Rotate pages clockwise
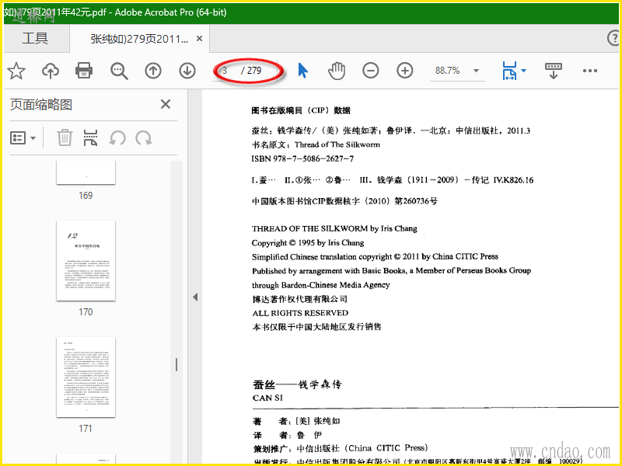Viewport: 622px width, 466px height. coord(144,138)
